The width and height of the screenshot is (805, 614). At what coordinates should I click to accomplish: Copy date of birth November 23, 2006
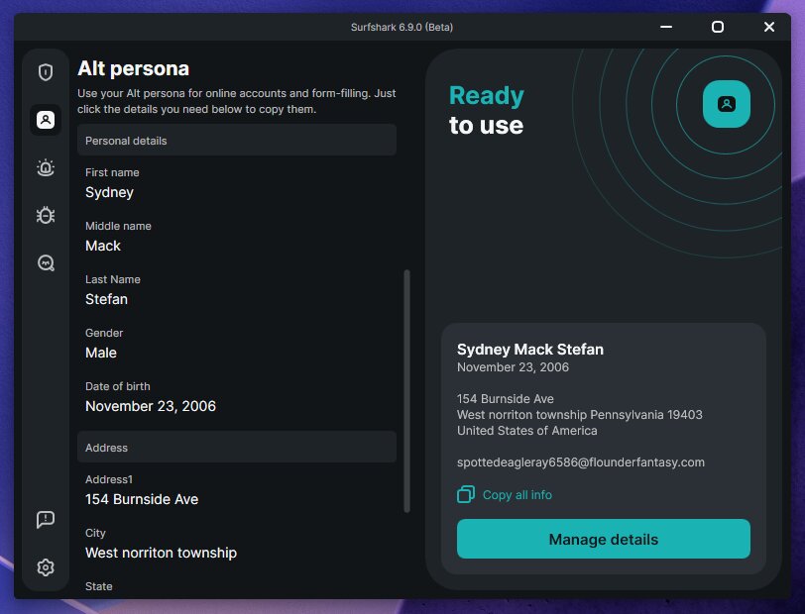click(150, 406)
